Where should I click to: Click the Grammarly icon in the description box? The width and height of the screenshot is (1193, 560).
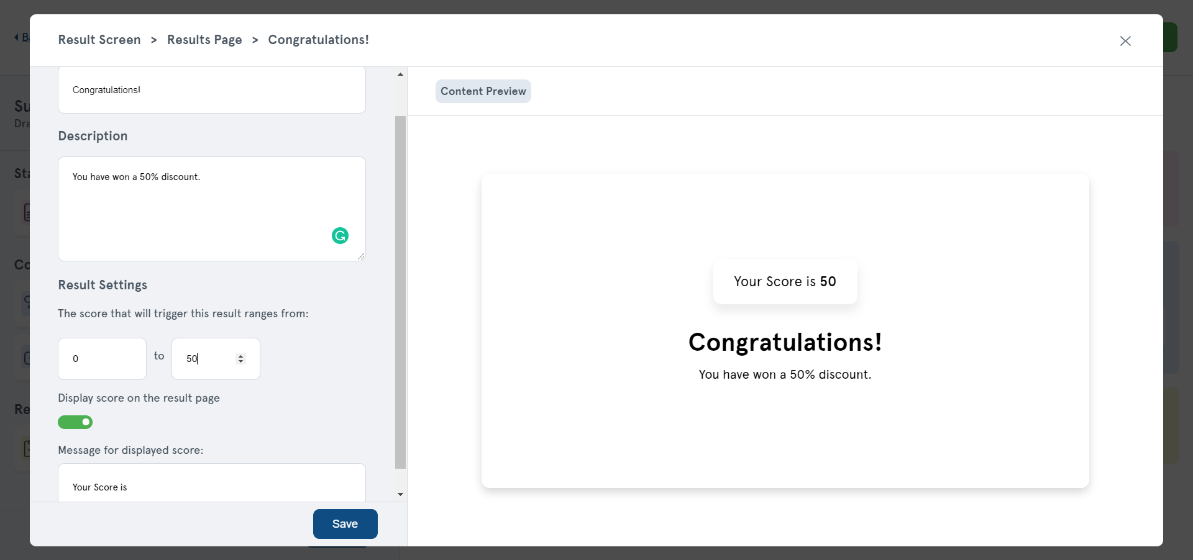[x=340, y=236]
